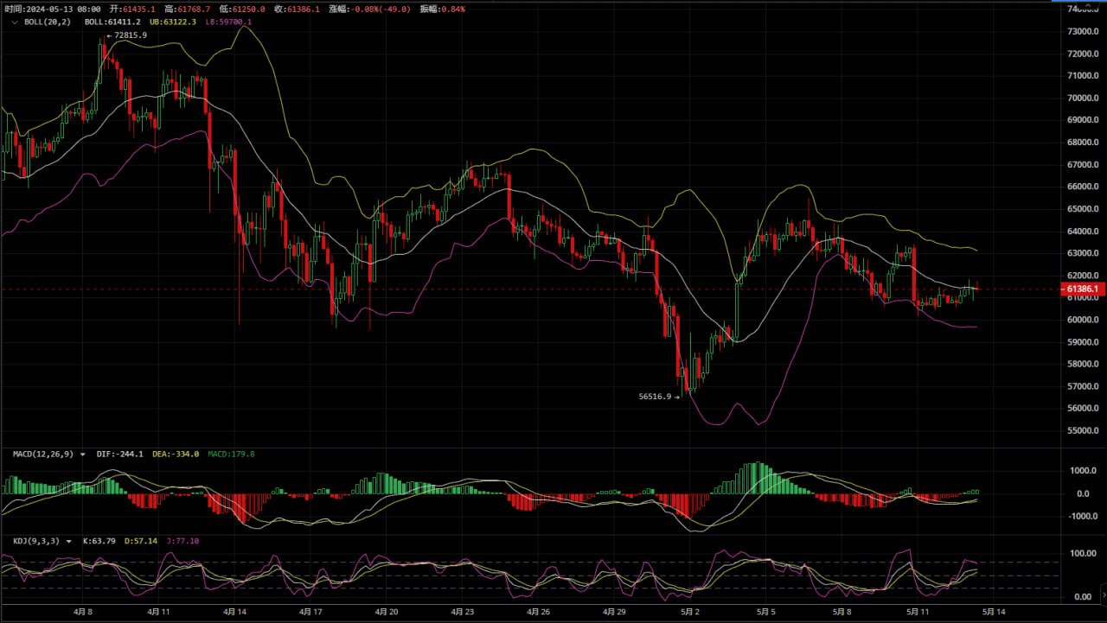1107x623 pixels.
Task: Click the 72815.9 high price marker
Action: click(129, 35)
